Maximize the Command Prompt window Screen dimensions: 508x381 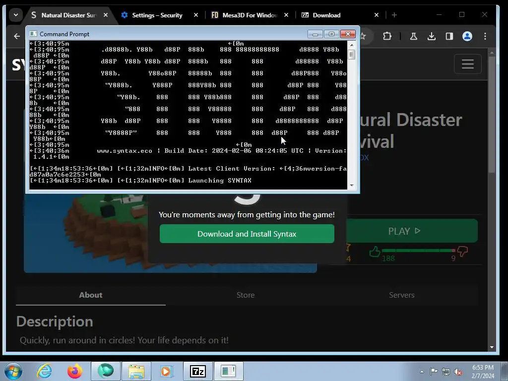coord(331,34)
